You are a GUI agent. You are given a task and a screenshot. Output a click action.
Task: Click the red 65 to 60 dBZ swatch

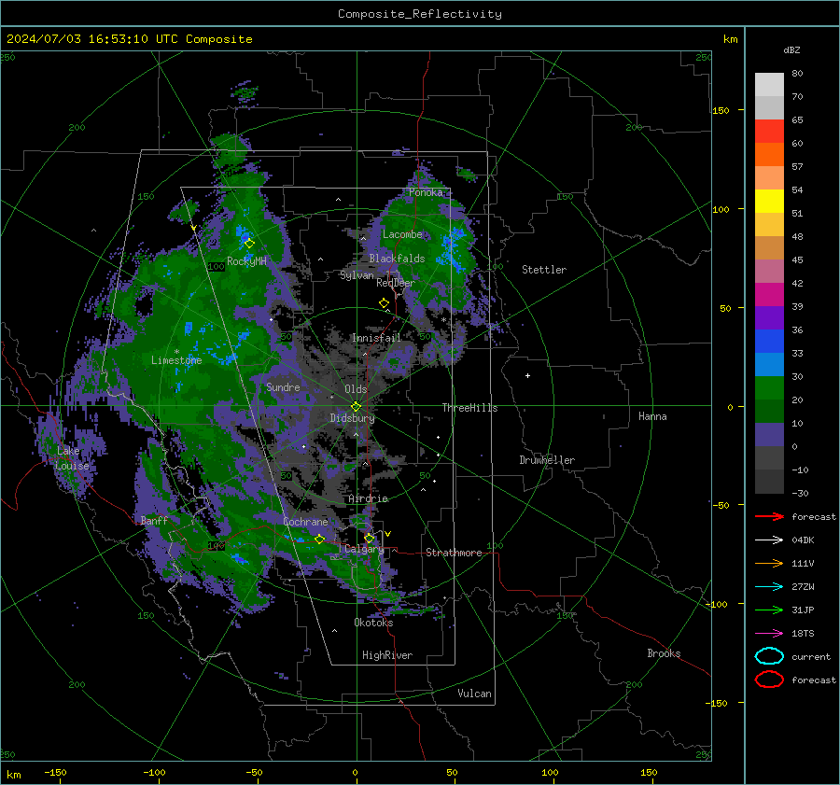point(769,131)
